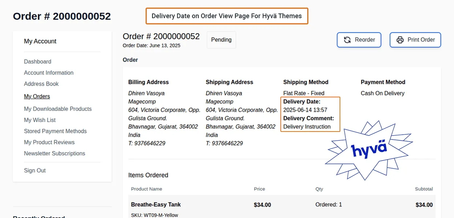This screenshot has width=454, height=218.
Task: Click Sign Out in sidebar
Action: tap(35, 170)
